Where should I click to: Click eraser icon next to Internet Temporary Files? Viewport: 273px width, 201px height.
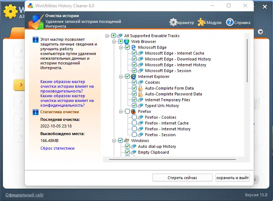[140, 100]
